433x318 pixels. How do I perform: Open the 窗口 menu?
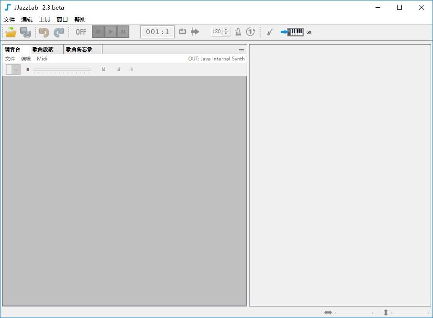pos(62,19)
